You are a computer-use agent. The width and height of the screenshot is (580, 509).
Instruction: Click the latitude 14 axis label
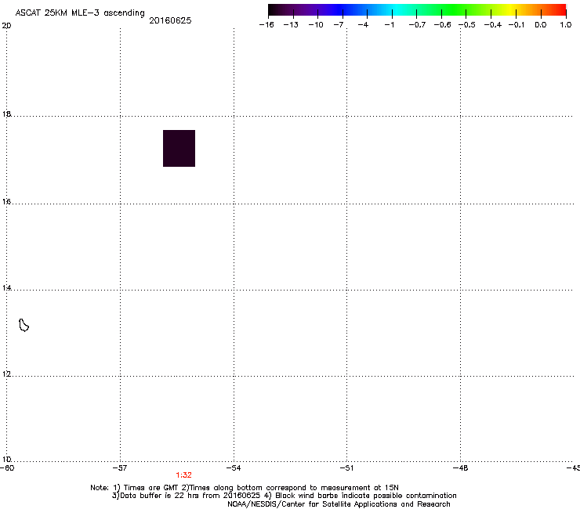pos(6,287)
